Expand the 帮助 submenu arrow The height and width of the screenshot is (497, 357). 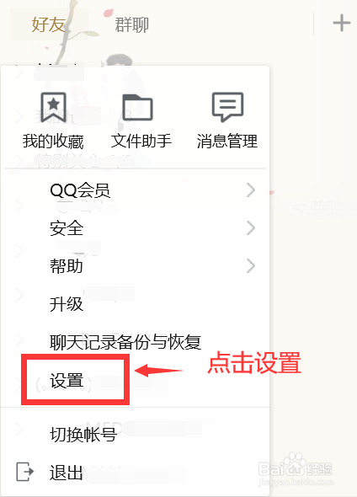coord(251,266)
